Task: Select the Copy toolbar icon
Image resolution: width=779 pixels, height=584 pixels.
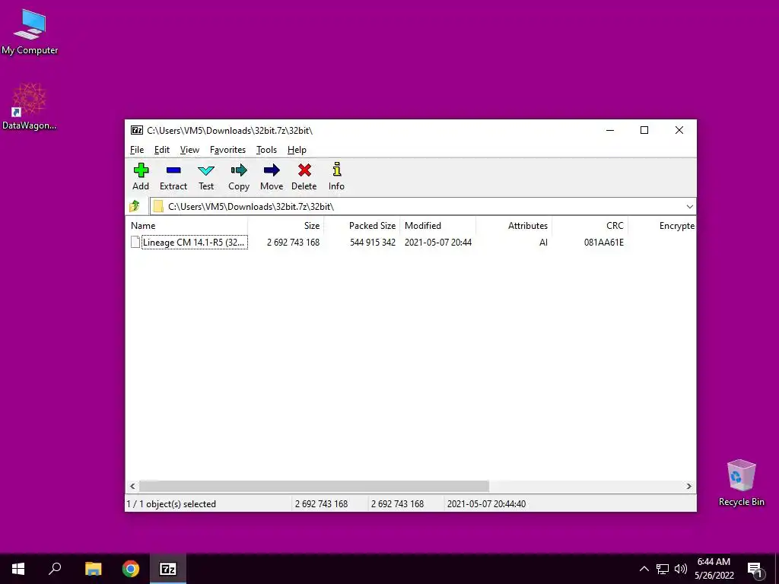Action: pos(239,171)
